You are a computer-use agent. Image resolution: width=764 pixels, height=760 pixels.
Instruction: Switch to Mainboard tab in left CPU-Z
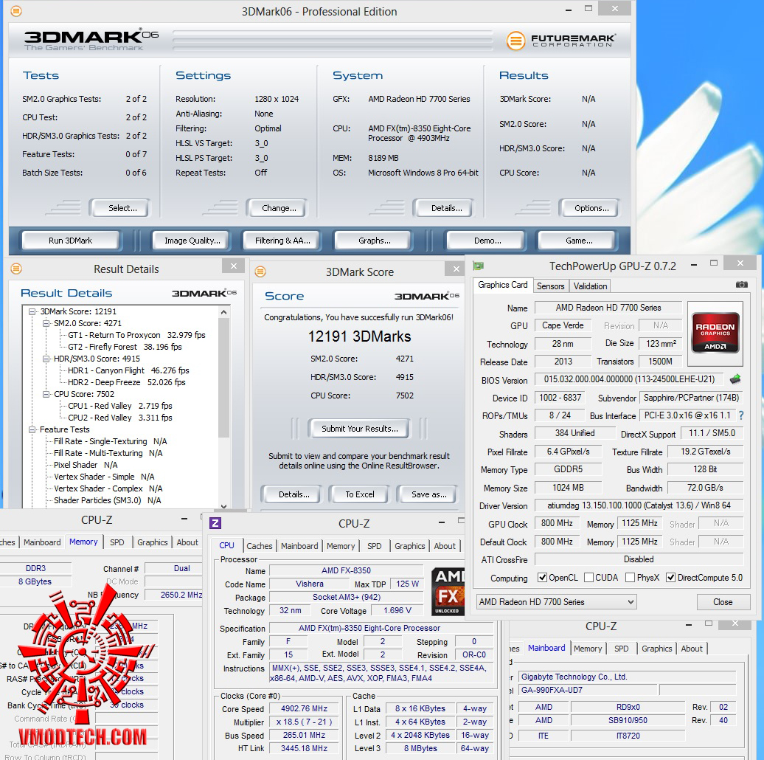pyautogui.click(x=42, y=542)
